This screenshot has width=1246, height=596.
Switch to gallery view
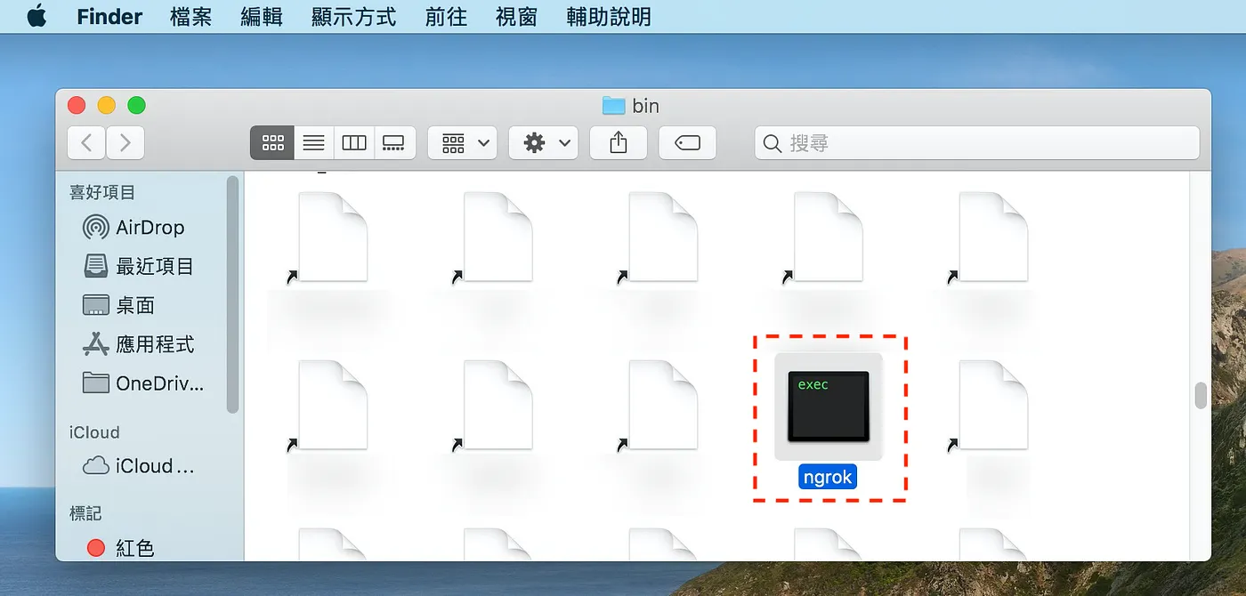coord(394,142)
